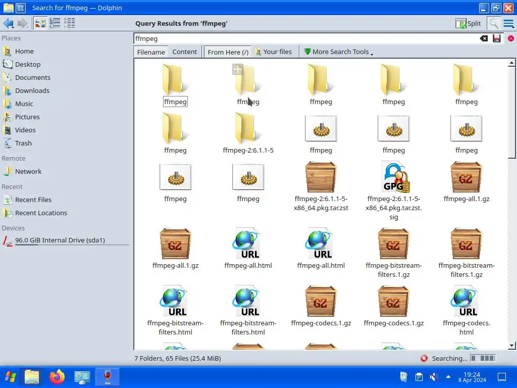Save this search query
Viewport: 517px width, 388px height.
(497, 38)
